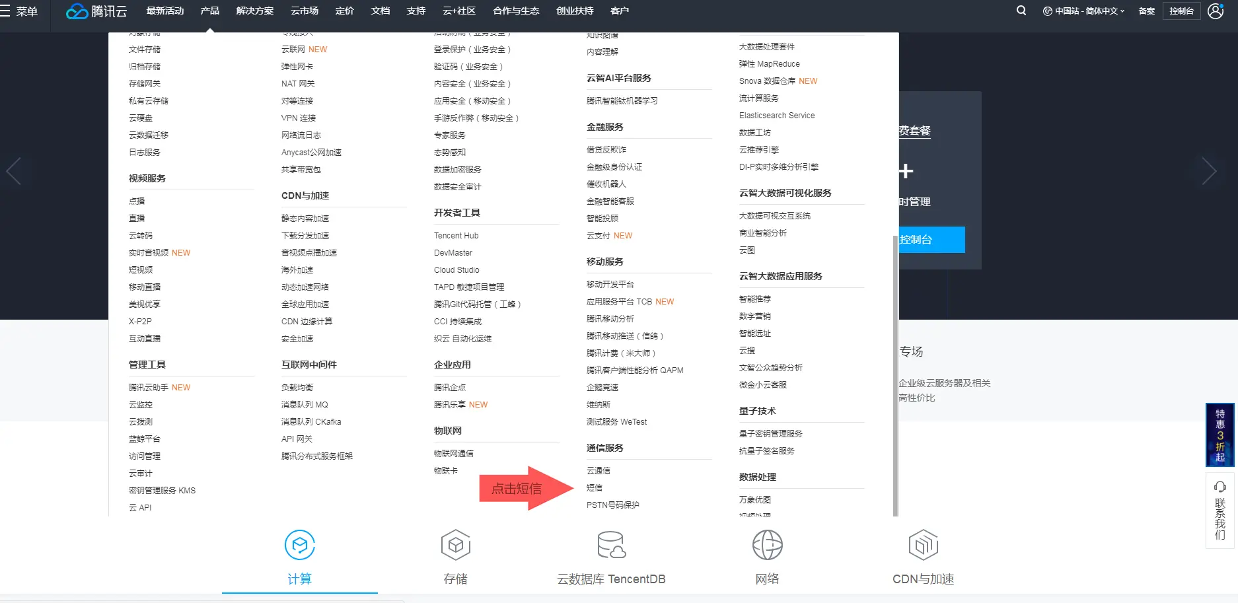Open the 云通信 product link
This screenshot has height=603, width=1238.
tap(599, 471)
